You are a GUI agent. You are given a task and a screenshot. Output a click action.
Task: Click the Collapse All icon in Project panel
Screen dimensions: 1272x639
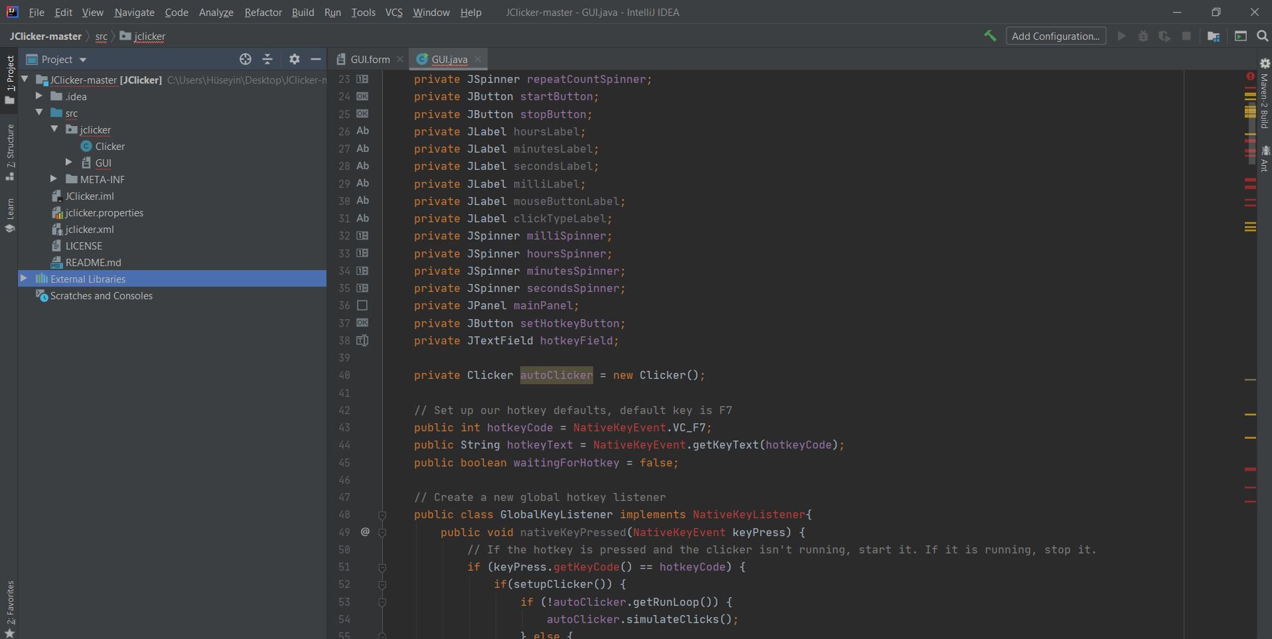click(x=267, y=59)
